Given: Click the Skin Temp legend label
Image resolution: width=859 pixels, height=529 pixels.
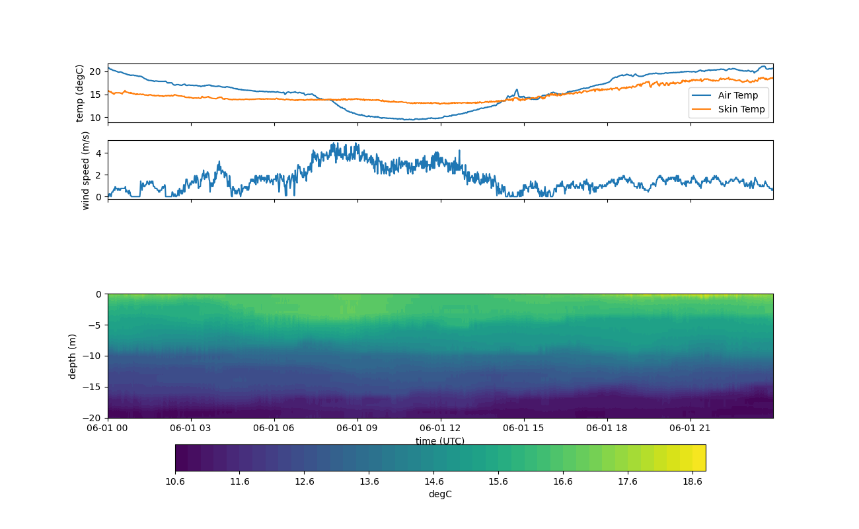Looking at the screenshot, I should click(741, 109).
